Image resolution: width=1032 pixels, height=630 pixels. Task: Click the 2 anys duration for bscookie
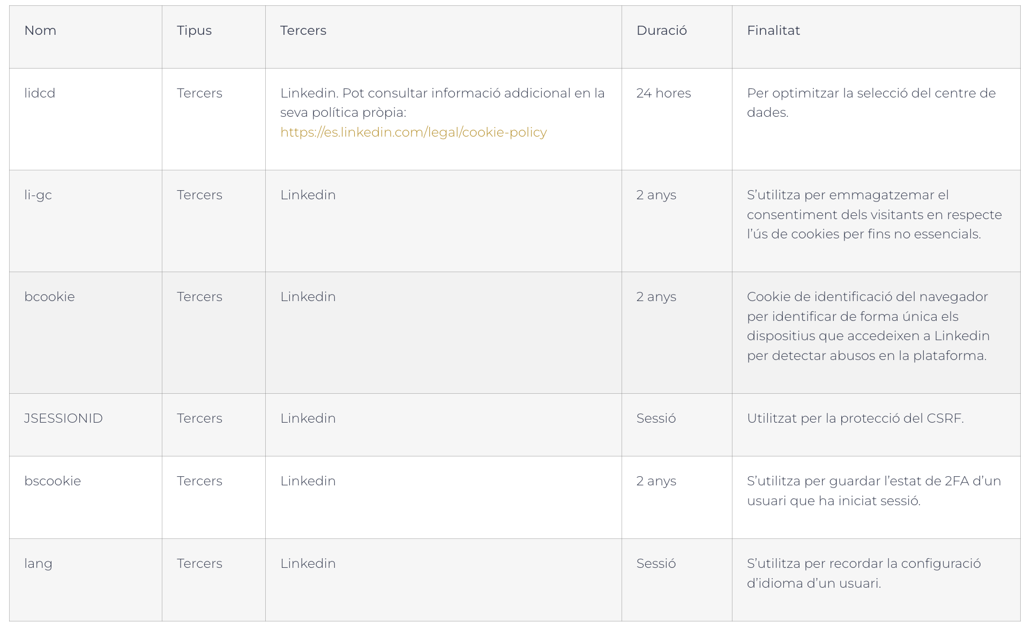(656, 481)
